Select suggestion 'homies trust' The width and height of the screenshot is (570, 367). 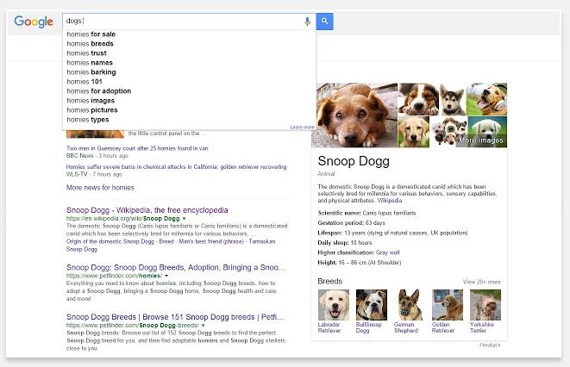86,53
